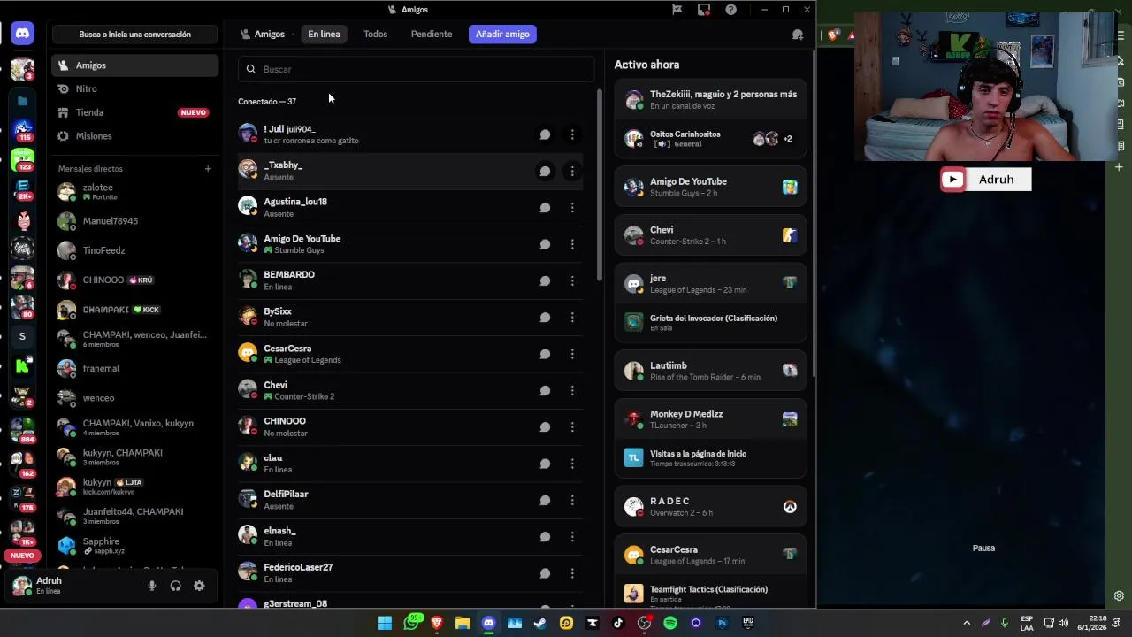Open WhatsApp from the taskbar
The height and width of the screenshot is (637, 1132).
pos(411,623)
